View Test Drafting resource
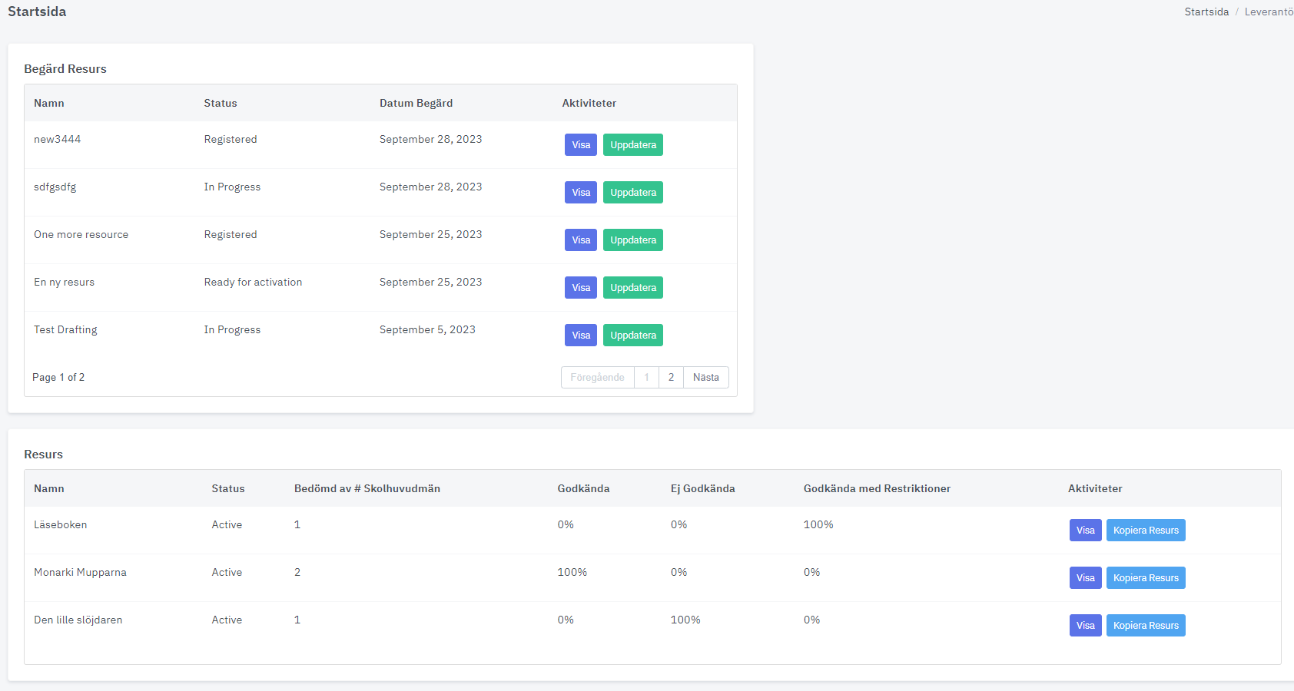Image resolution: width=1294 pixels, height=691 pixels. (581, 336)
